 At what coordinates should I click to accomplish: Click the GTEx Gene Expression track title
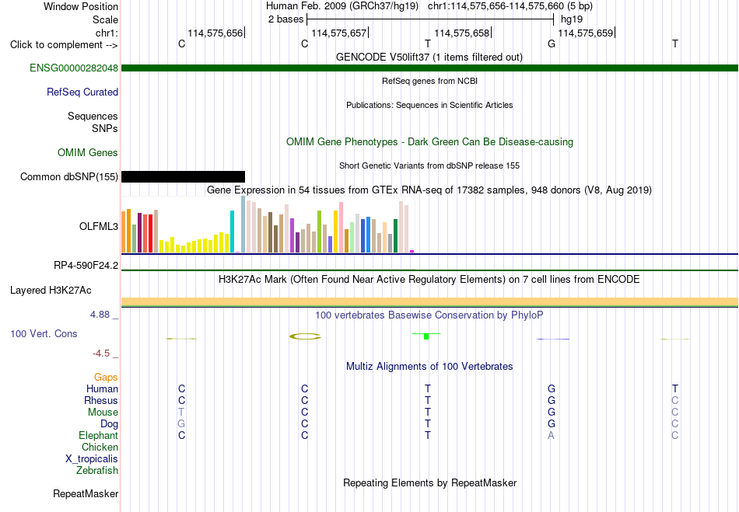coord(429,190)
